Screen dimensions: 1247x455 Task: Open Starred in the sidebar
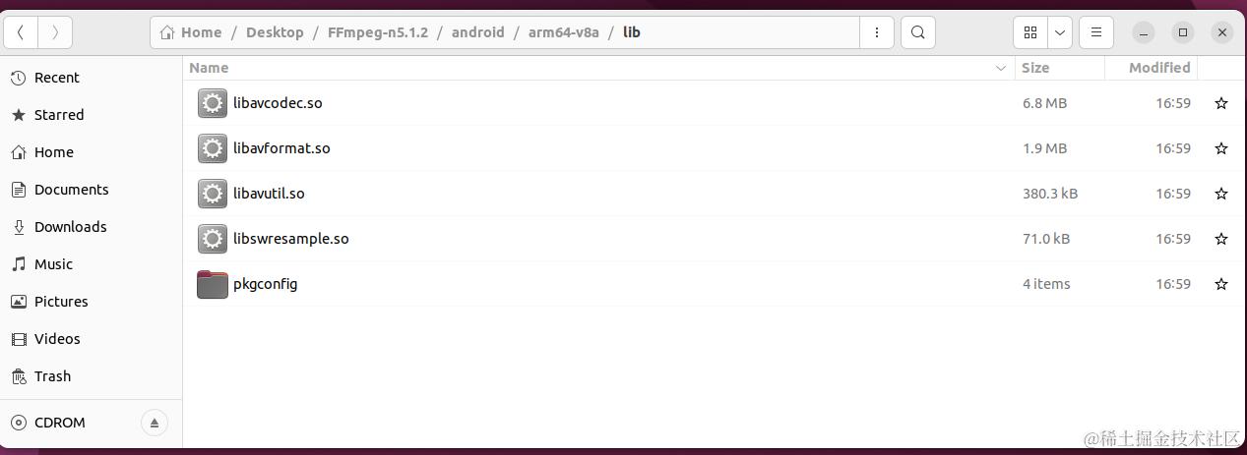click(x=59, y=115)
